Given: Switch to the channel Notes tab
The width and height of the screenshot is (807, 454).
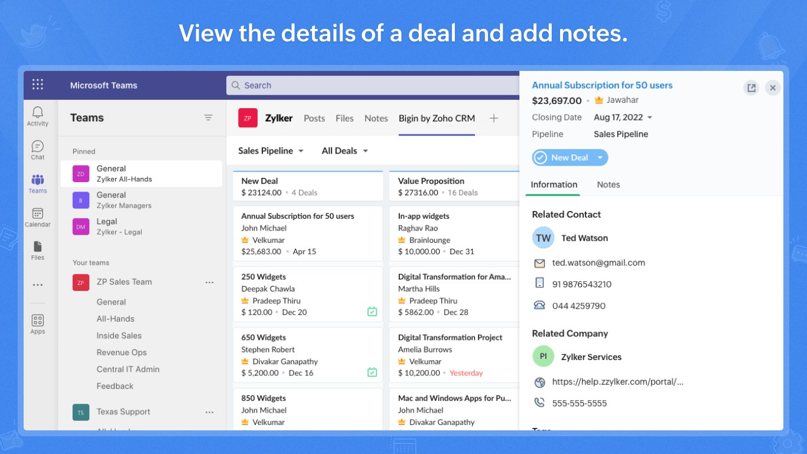Looking at the screenshot, I should (376, 118).
